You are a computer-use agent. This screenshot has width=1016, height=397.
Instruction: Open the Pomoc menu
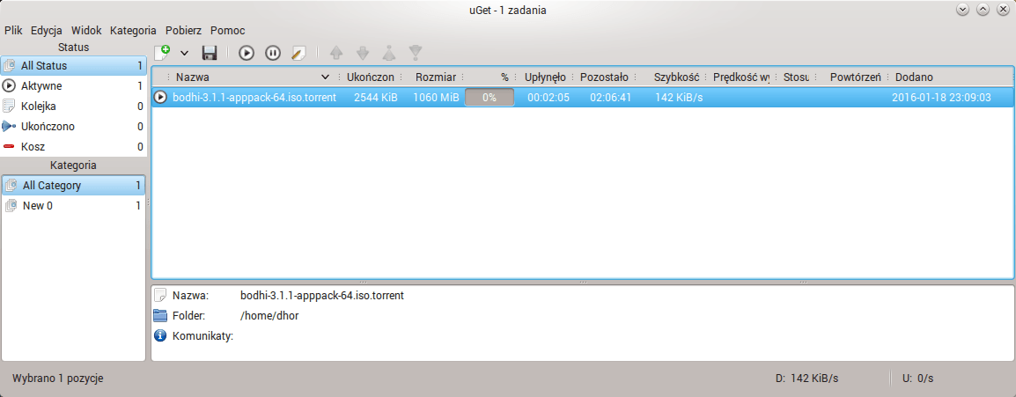(227, 31)
